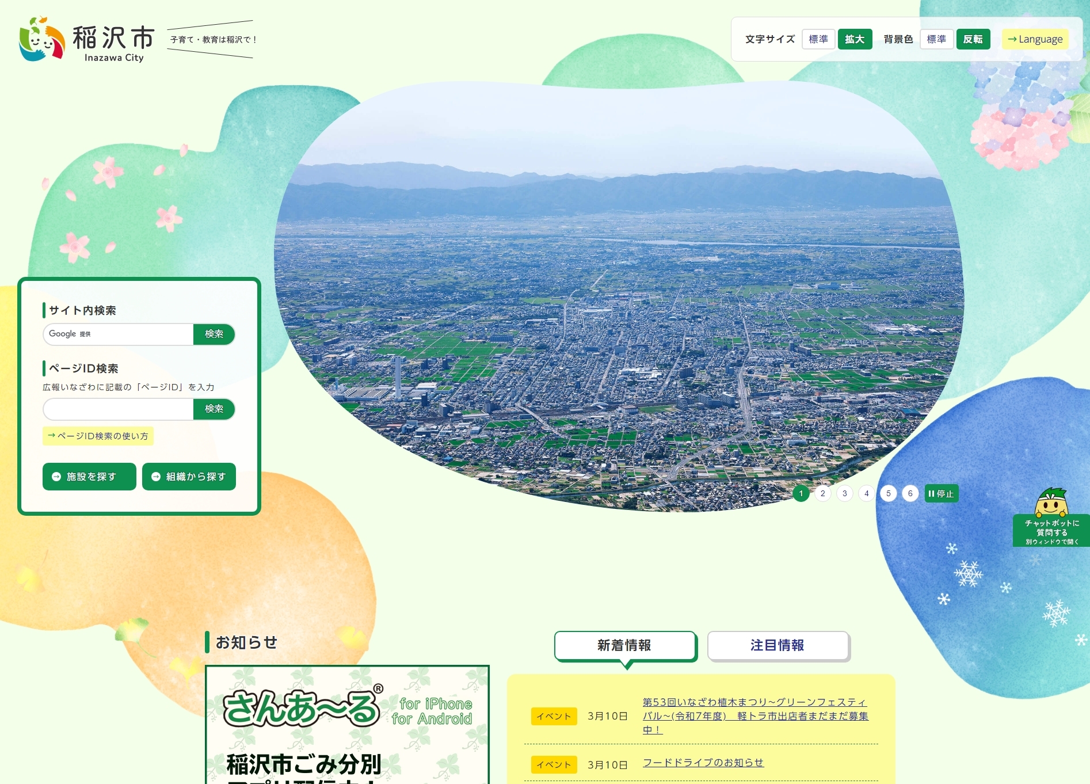Select slide 1 in the carousel
1090x784 pixels.
tap(801, 493)
